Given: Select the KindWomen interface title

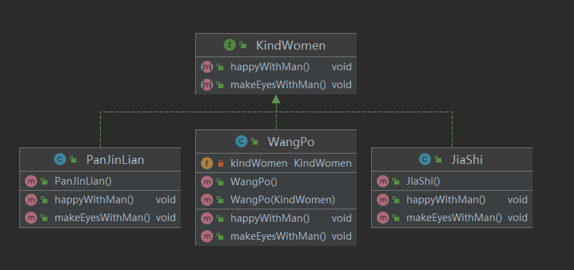Looking at the screenshot, I should (290, 45).
